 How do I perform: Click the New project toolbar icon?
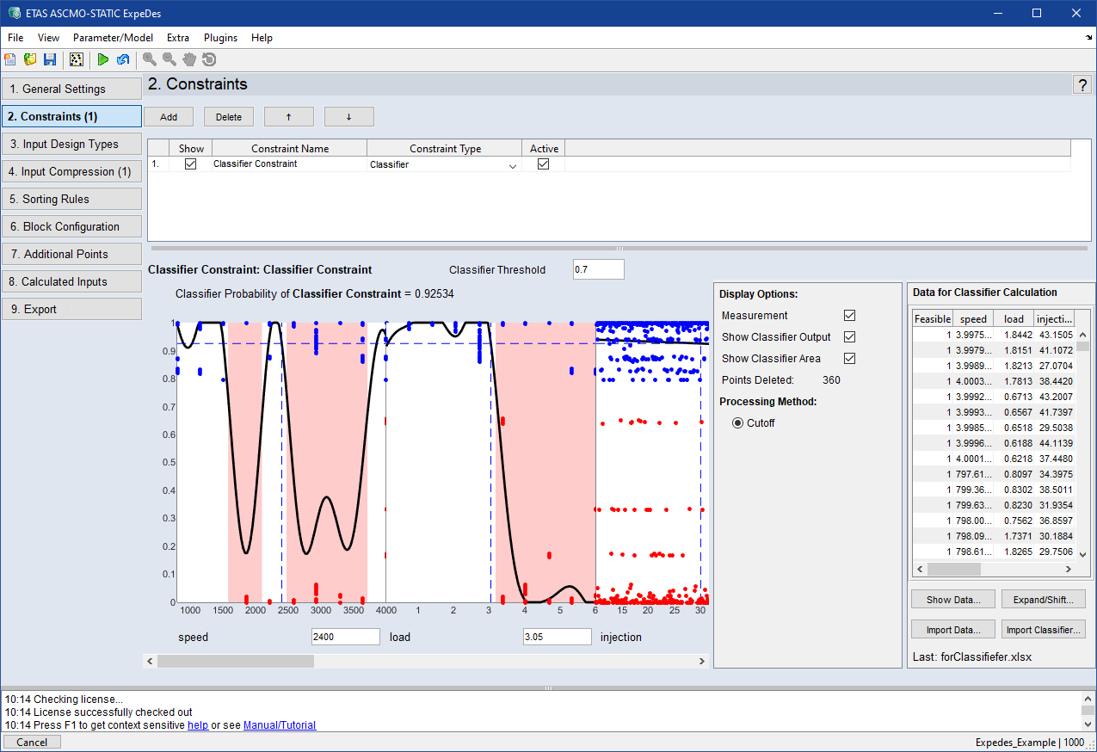[10, 59]
